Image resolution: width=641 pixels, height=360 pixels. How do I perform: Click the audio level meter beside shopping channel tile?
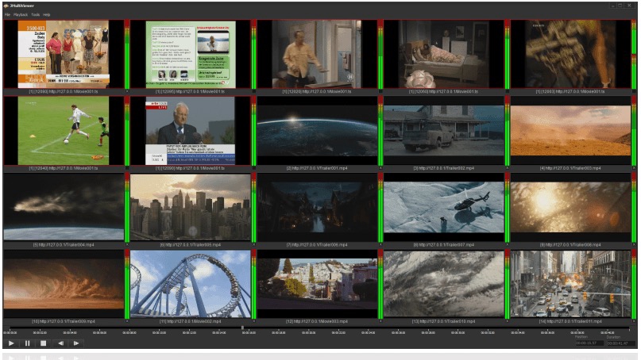(127, 56)
